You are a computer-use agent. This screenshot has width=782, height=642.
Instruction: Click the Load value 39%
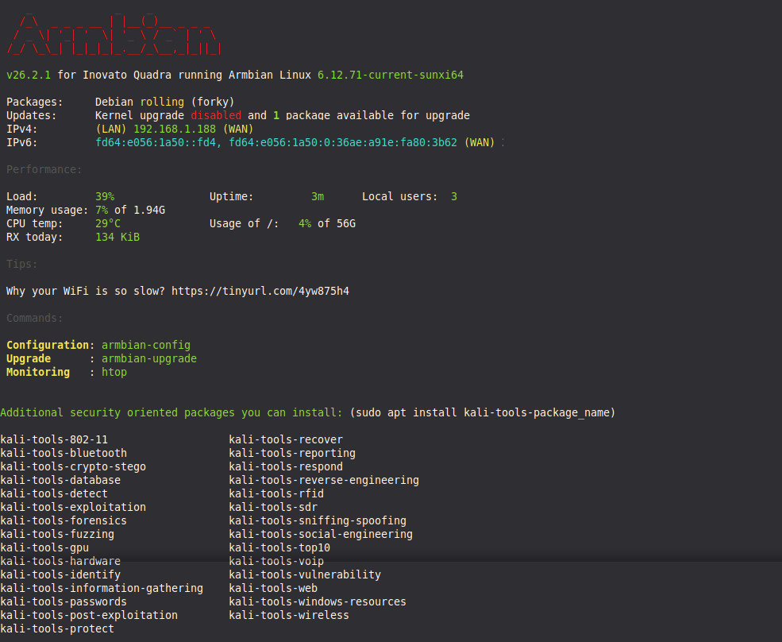105,196
